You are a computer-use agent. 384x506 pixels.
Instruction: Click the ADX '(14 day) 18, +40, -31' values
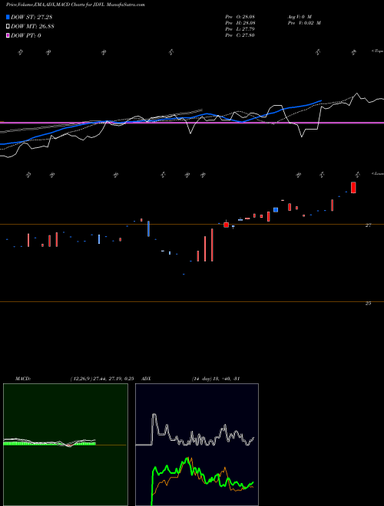coord(216,379)
